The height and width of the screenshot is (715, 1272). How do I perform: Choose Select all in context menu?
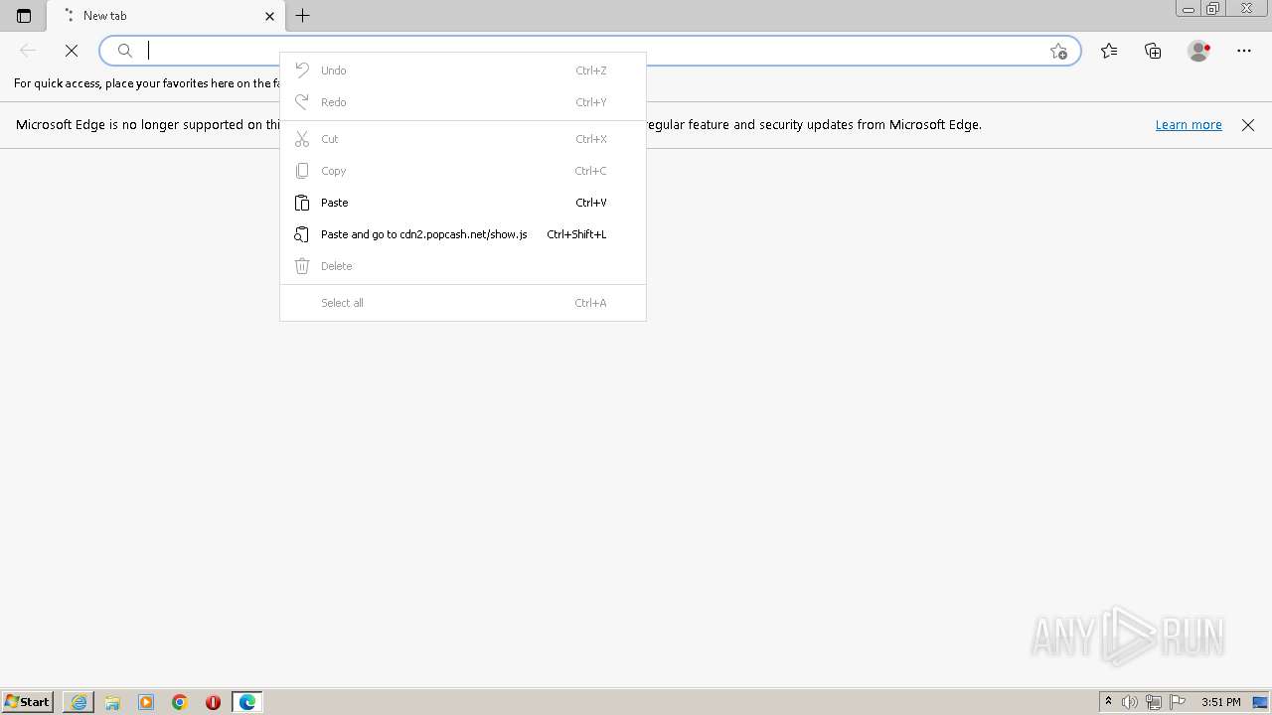(x=463, y=303)
